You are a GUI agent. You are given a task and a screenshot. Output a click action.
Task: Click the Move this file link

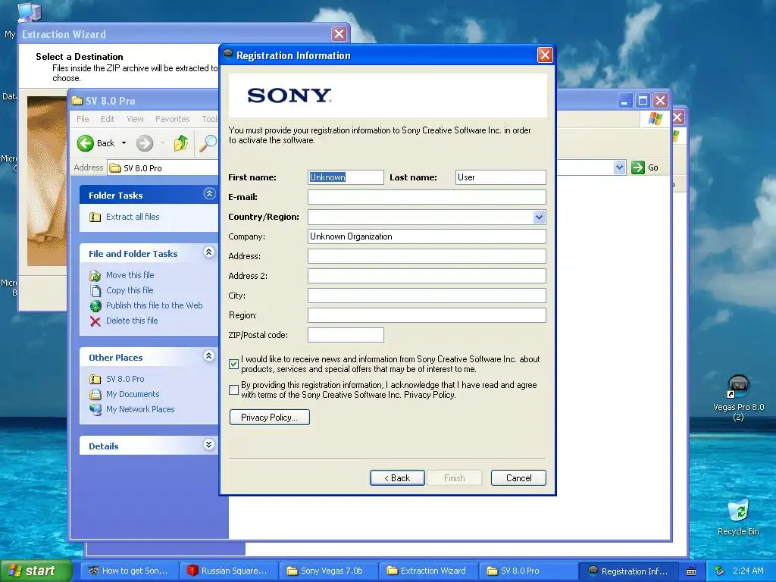pos(130,275)
